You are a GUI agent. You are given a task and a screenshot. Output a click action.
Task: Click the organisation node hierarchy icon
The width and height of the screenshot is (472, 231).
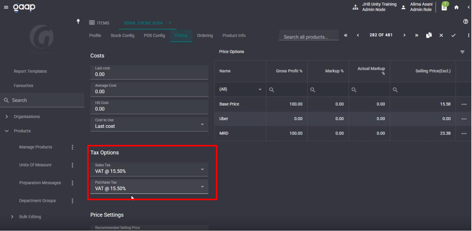click(355, 7)
